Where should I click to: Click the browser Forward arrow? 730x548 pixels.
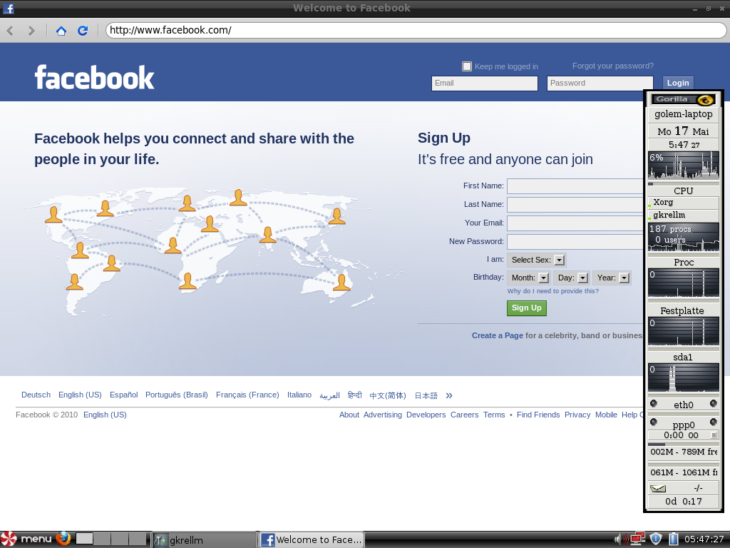click(x=31, y=31)
